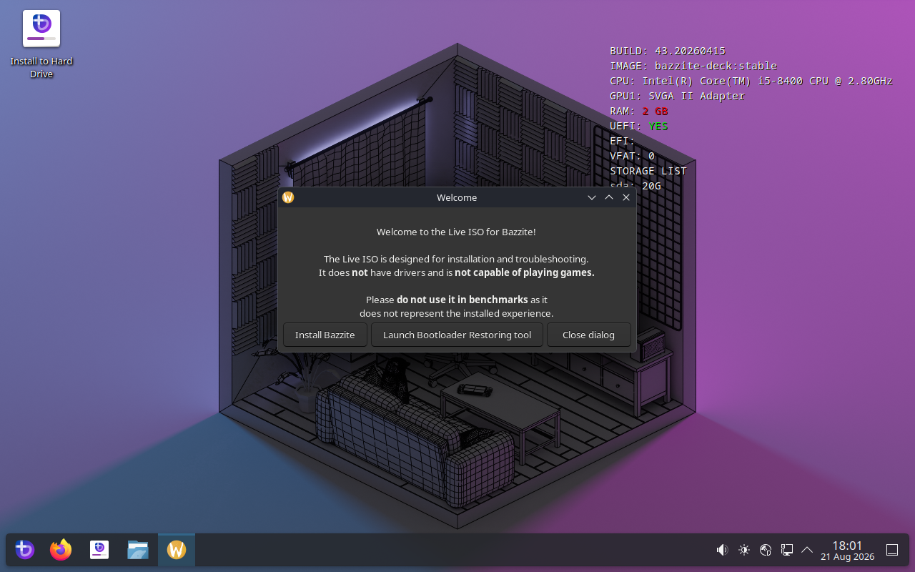915x572 pixels.
Task: Click the BUILD: 43.20260415 line
Action: tap(668, 51)
